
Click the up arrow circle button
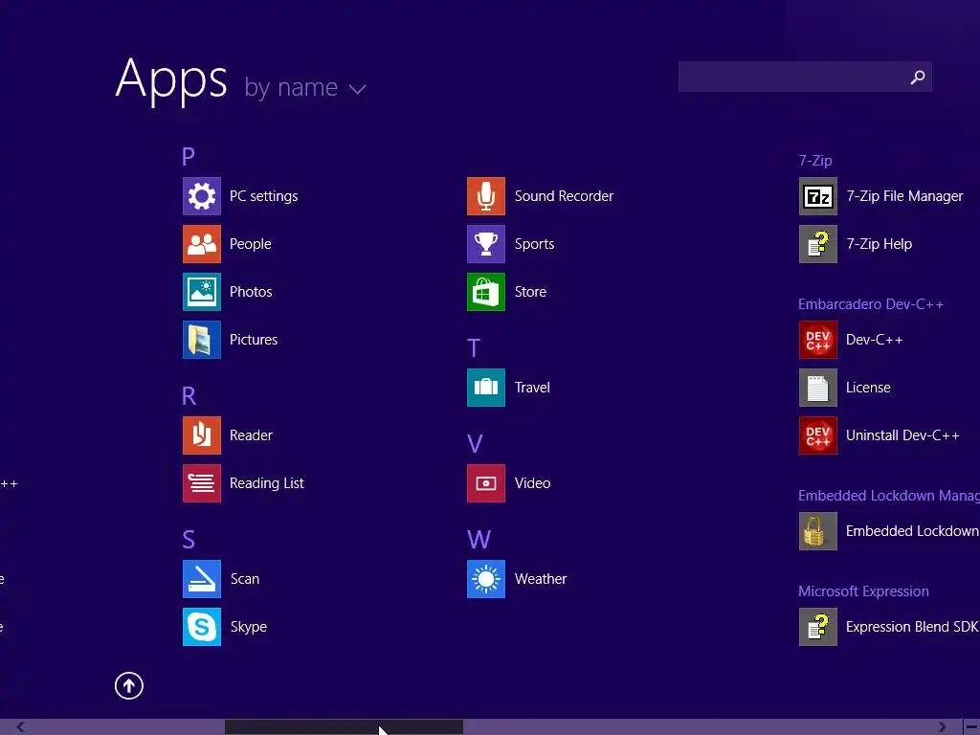click(129, 685)
